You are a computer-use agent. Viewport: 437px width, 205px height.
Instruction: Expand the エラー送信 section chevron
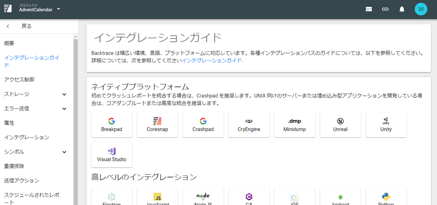(x=64, y=109)
